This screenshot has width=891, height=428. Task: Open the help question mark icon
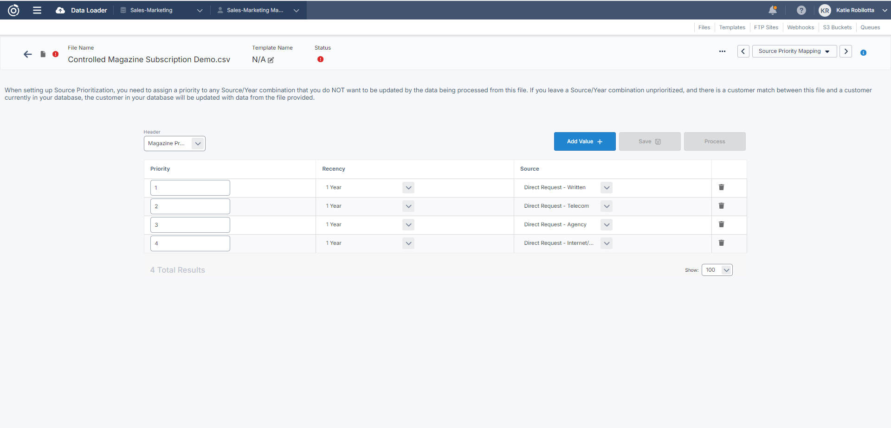(x=801, y=10)
